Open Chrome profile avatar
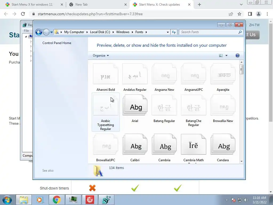Screen dimensions: 273x205 [259, 14]
